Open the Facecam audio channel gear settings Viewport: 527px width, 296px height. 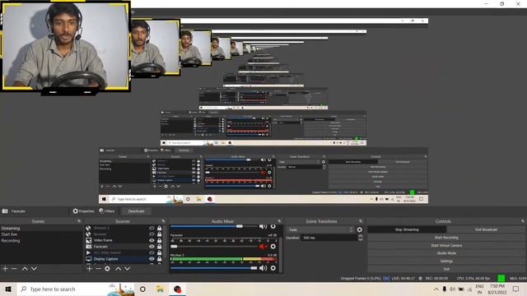pos(273,247)
